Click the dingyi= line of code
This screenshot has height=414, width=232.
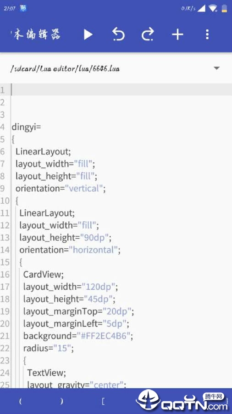click(26, 127)
